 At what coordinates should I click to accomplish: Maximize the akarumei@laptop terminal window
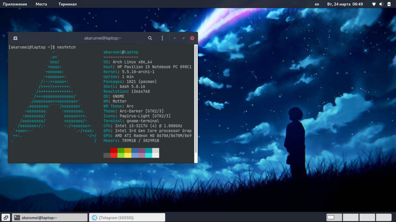tap(183, 38)
